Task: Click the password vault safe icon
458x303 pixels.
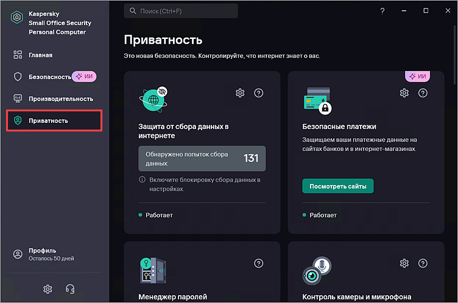Action: click(153, 270)
